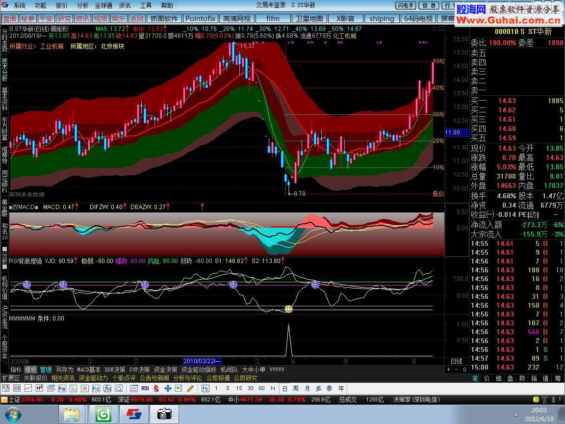The image size is (565, 424).
Task: Open the 技术分析 sidebar tab
Action: pos(4,70)
